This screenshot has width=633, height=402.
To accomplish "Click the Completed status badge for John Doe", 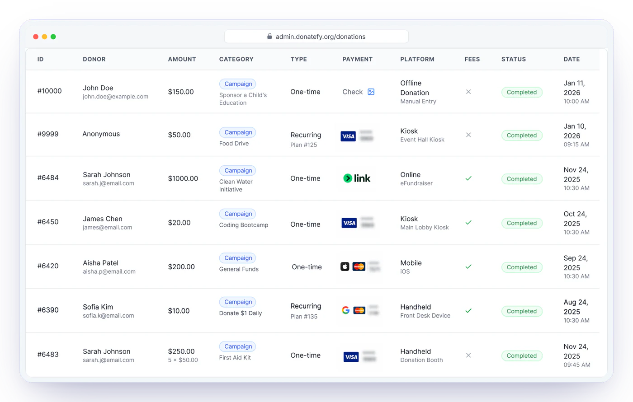I will click(522, 92).
